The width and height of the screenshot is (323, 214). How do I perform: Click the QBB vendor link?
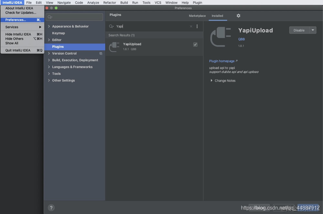[241, 39]
